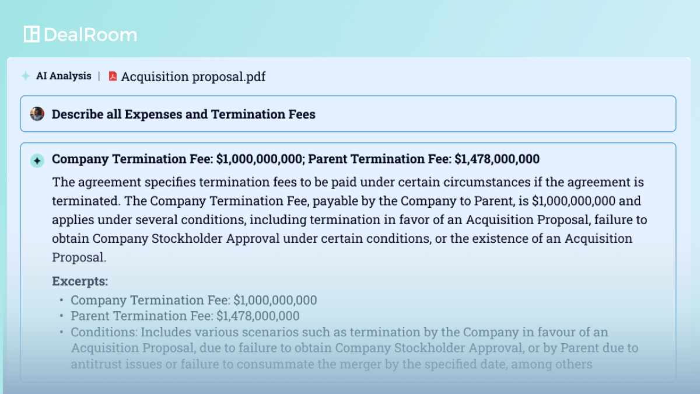
Task: Click the DealRoom logo icon
Action: click(x=32, y=34)
